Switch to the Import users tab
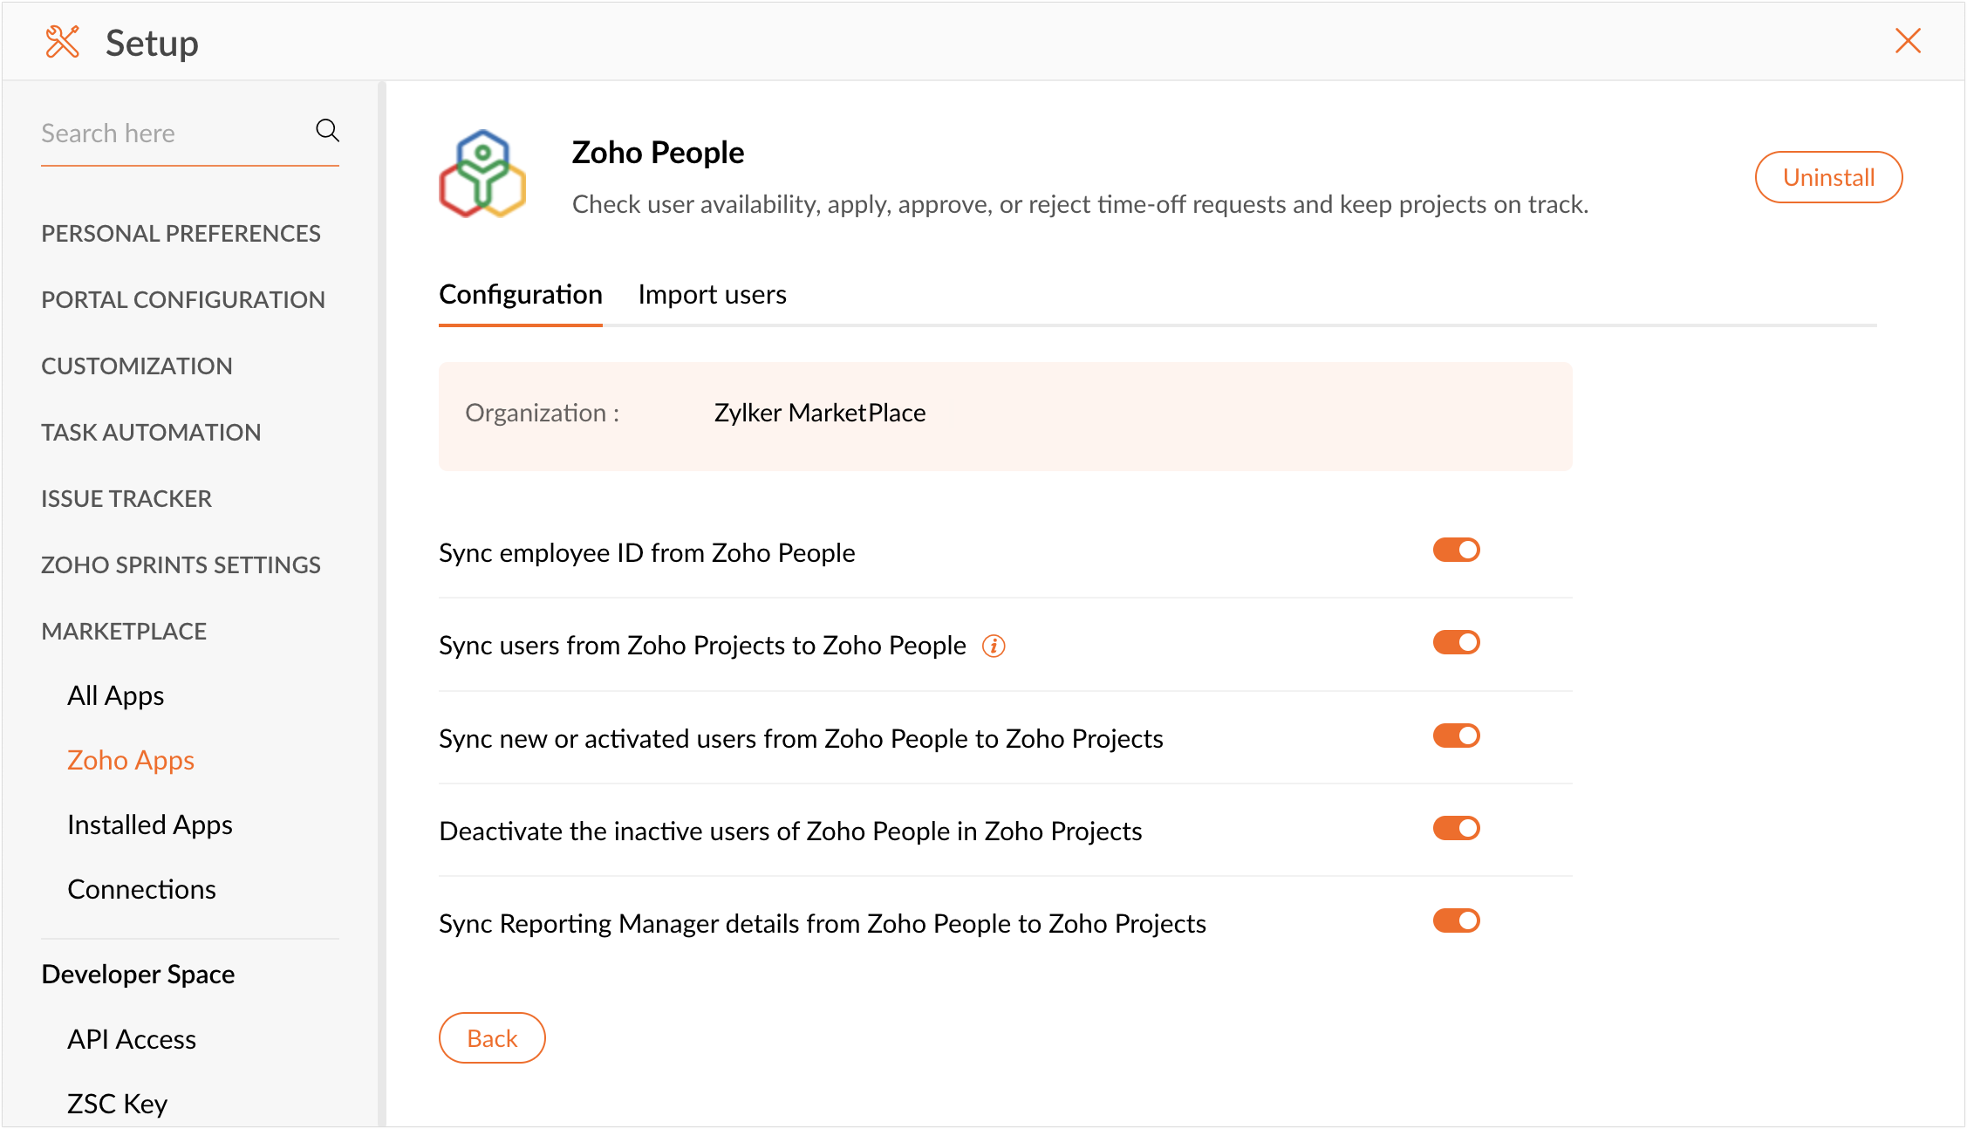Image resolution: width=1967 pixels, height=1129 pixels. click(x=712, y=295)
